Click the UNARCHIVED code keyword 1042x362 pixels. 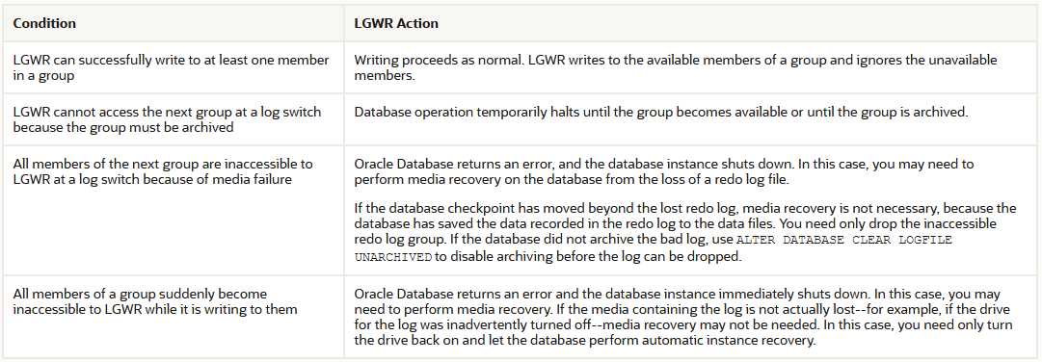click(393, 256)
